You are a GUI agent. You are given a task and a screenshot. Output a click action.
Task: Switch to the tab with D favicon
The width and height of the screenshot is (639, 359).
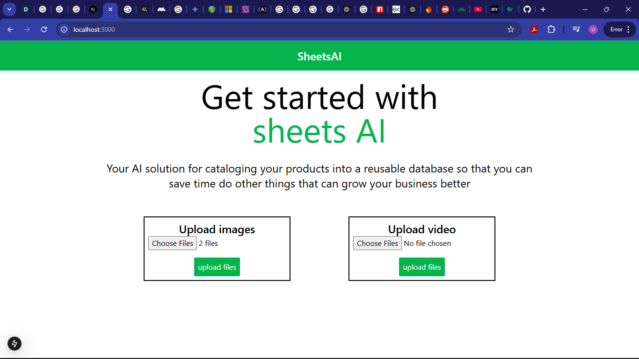(26, 9)
